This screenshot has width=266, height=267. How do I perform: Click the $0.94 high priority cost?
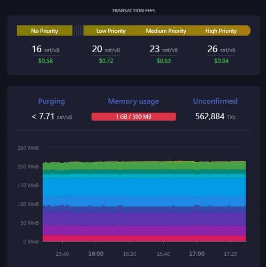pos(221,61)
